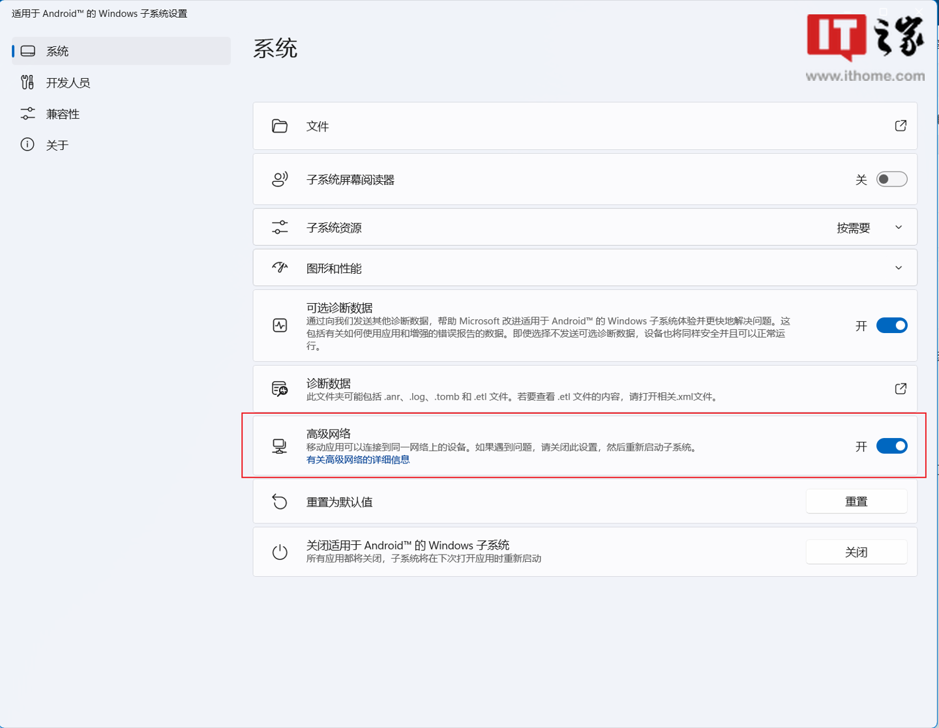Image resolution: width=939 pixels, height=728 pixels.
Task: Click the heartbeat icon for 可选诊断数据
Action: 280,325
